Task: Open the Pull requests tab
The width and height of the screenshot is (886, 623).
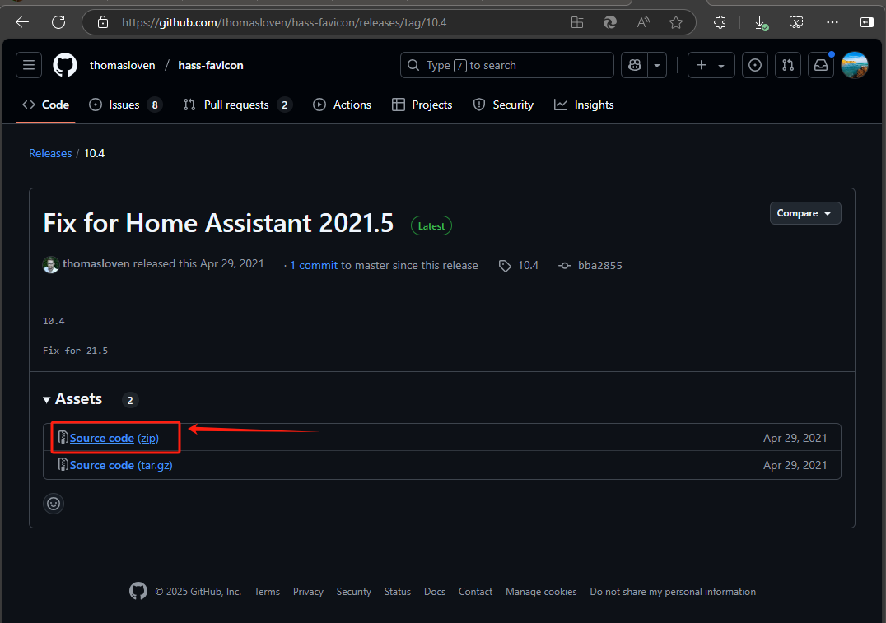Action: click(236, 105)
